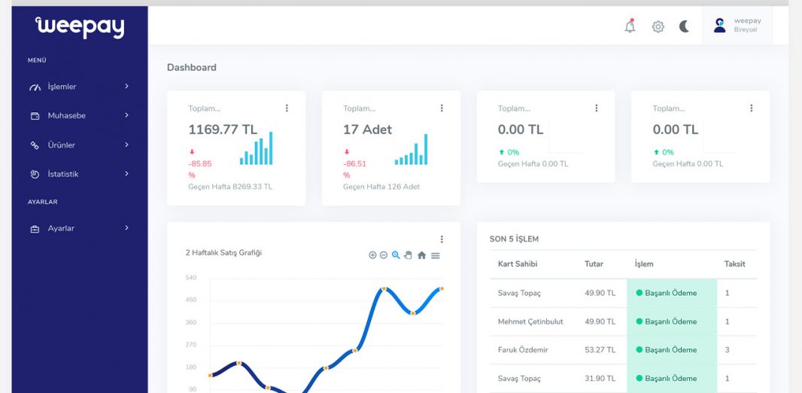The width and height of the screenshot is (802, 393).
Task: Select the hand panning tool
Action: click(x=408, y=254)
